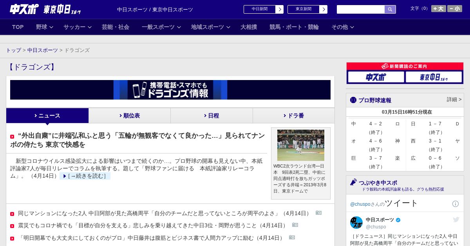Decrease text size with 小 button
Image resolution: width=470 pixels, height=246 pixels.
[x=455, y=9]
